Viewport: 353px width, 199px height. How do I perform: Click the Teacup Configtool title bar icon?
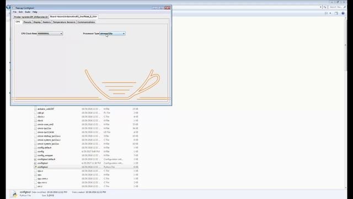[x=13, y=8]
